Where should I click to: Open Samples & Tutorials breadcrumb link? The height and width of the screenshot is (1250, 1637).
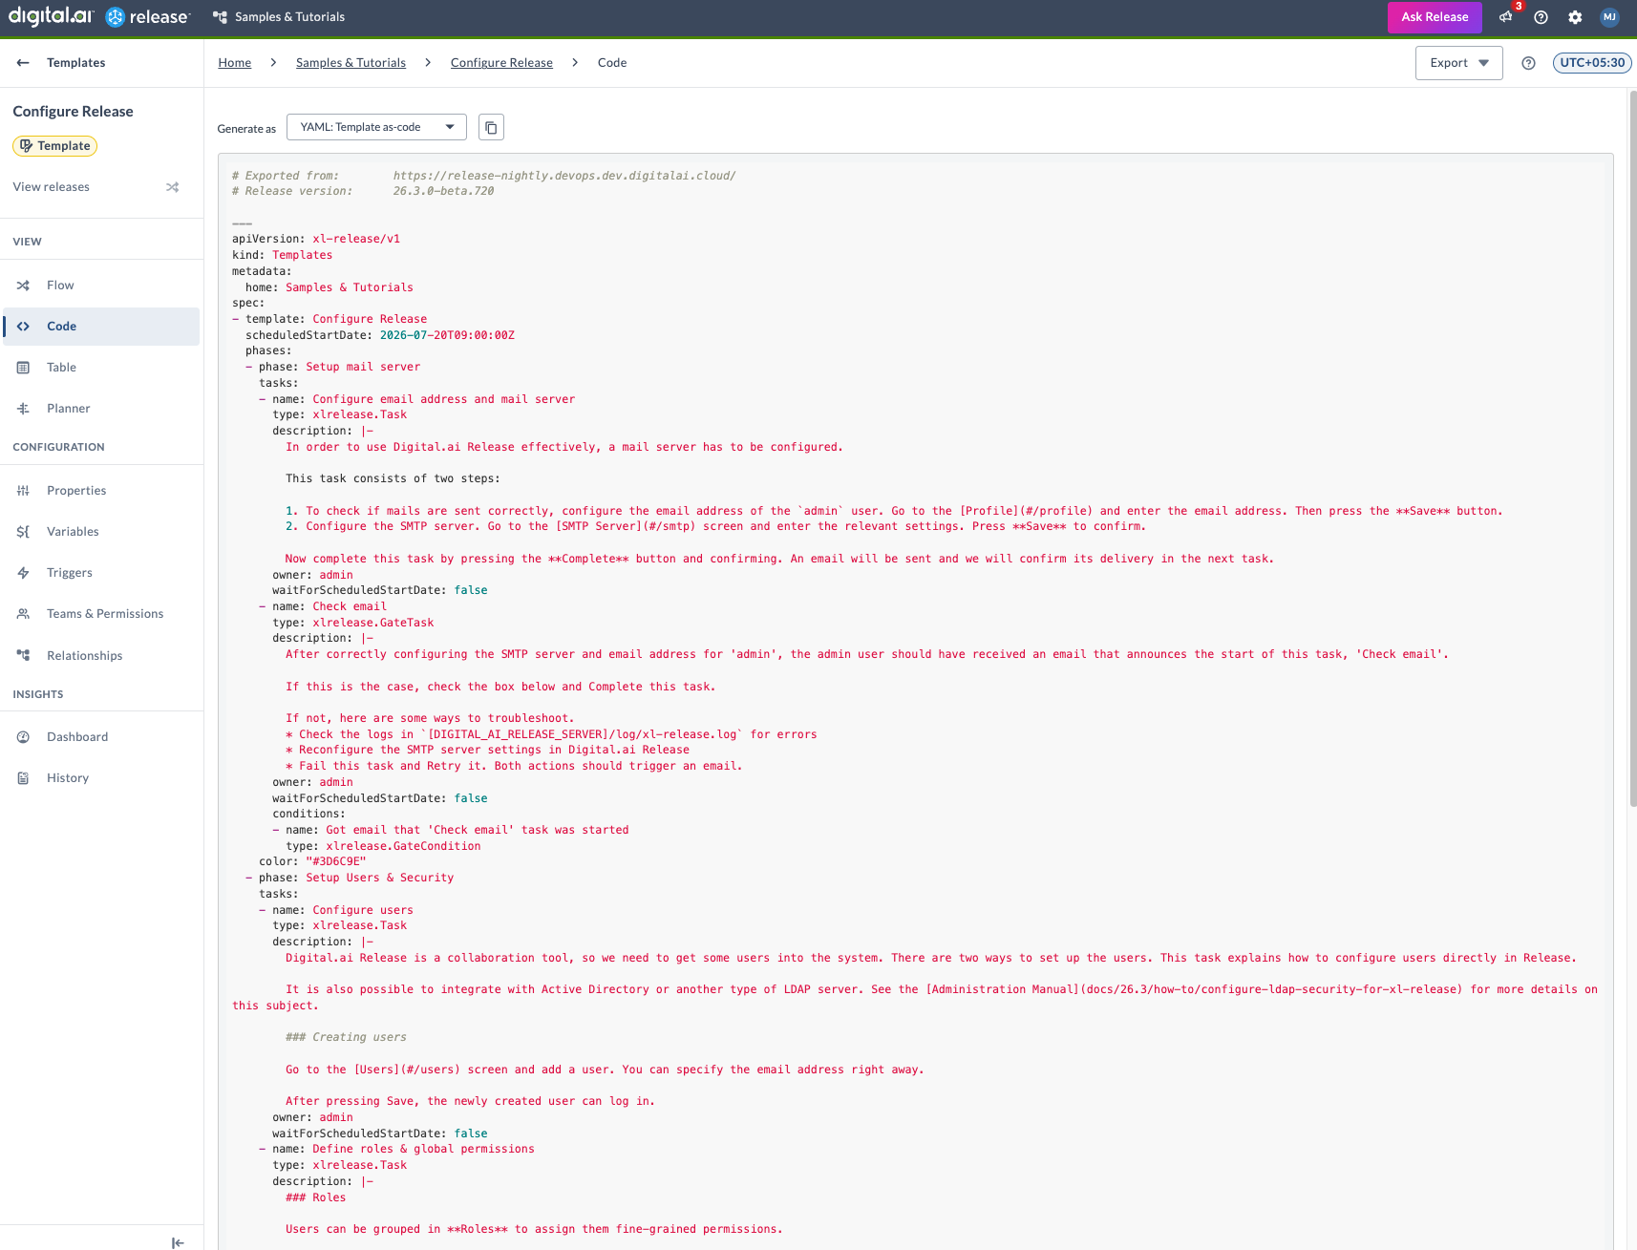(x=351, y=63)
